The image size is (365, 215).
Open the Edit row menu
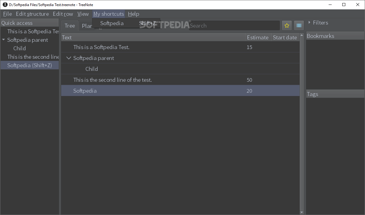(63, 14)
